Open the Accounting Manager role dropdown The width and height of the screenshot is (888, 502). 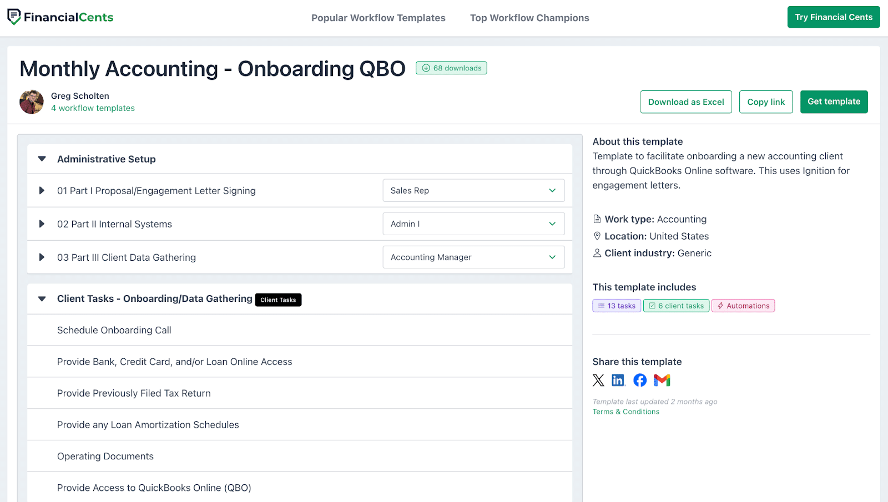473,257
